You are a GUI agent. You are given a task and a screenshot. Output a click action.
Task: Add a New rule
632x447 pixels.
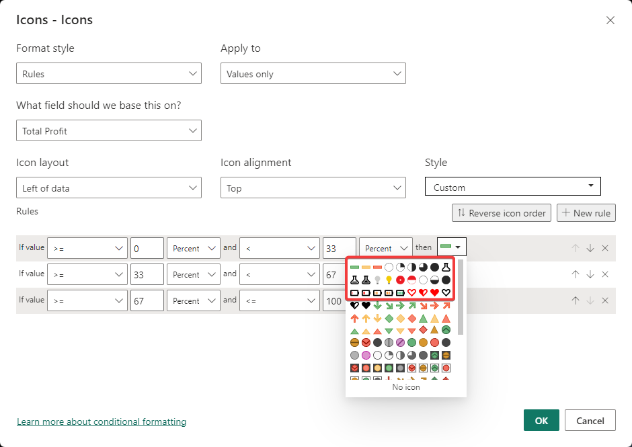click(x=586, y=213)
